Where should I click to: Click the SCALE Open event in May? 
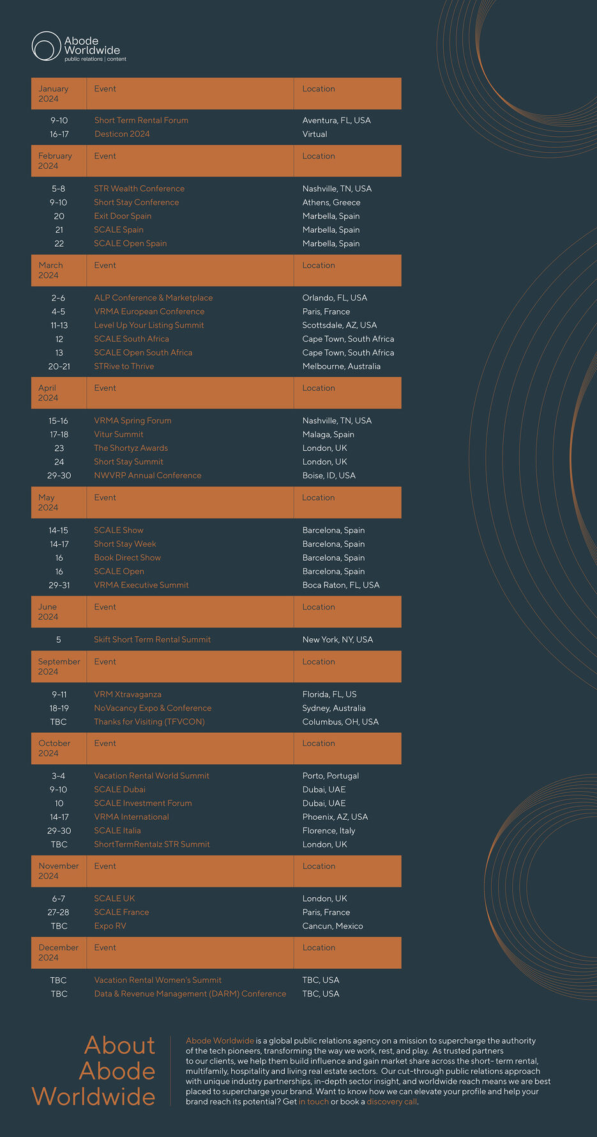pos(119,572)
